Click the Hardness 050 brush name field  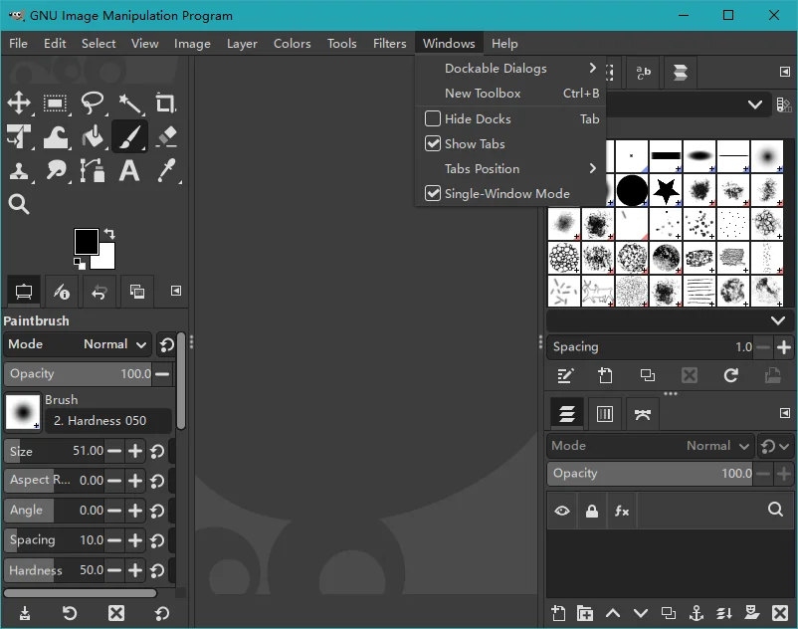point(107,420)
